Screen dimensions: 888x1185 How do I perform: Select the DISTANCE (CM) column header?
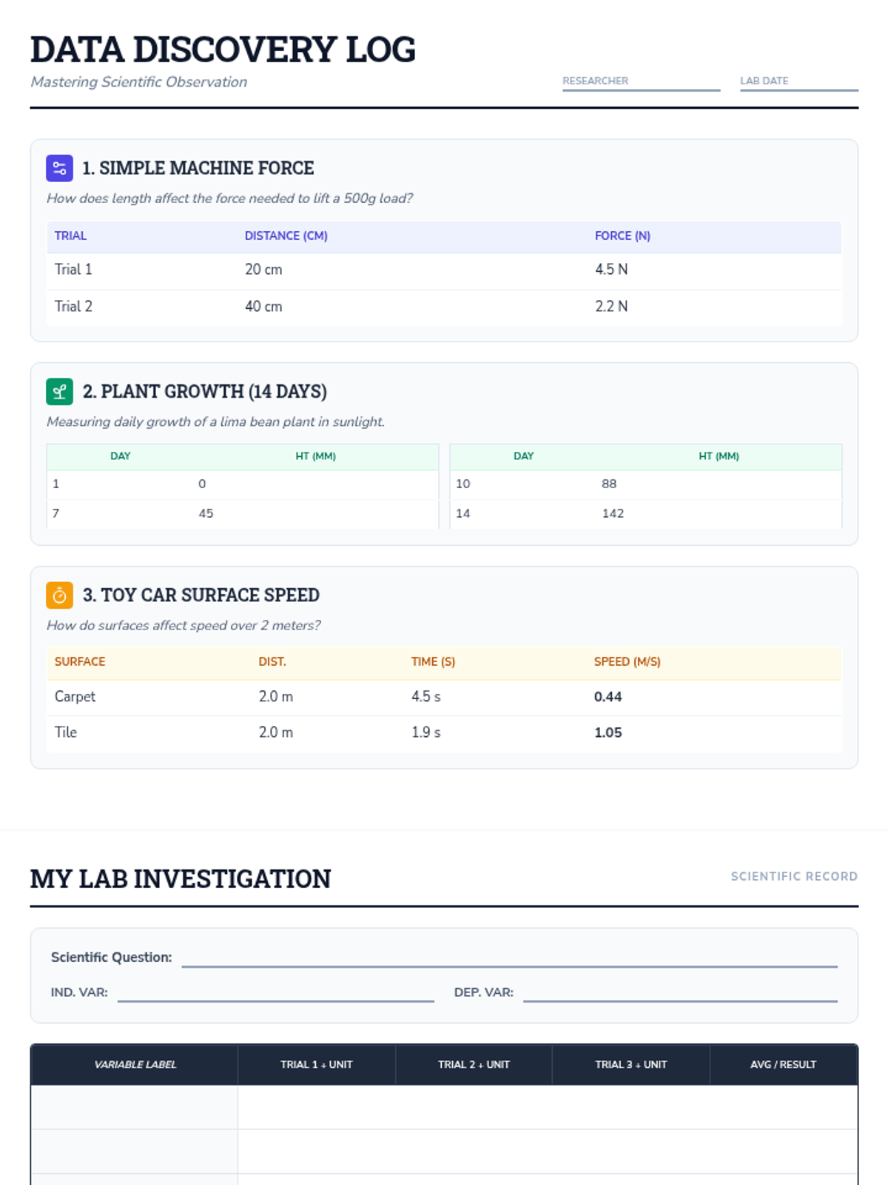click(x=286, y=236)
